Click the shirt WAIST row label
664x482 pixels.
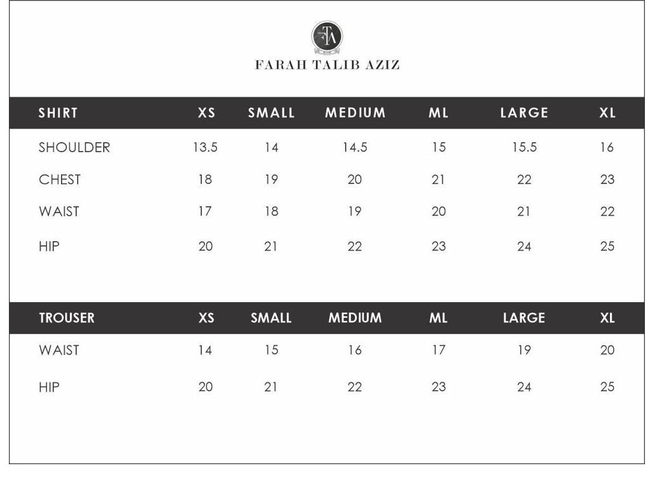(x=59, y=212)
